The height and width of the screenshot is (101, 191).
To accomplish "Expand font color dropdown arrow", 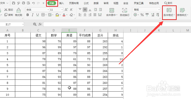I will pyautogui.click(x=67, y=15).
